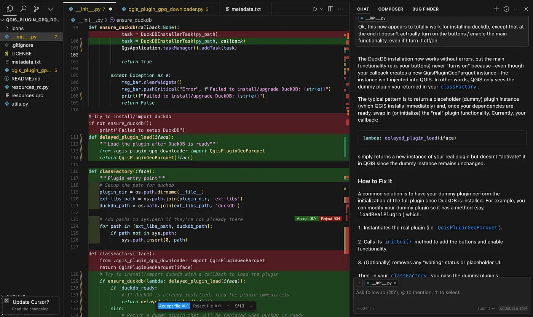Click the Split Editor icon
The image size is (533, 317).
(330, 9)
